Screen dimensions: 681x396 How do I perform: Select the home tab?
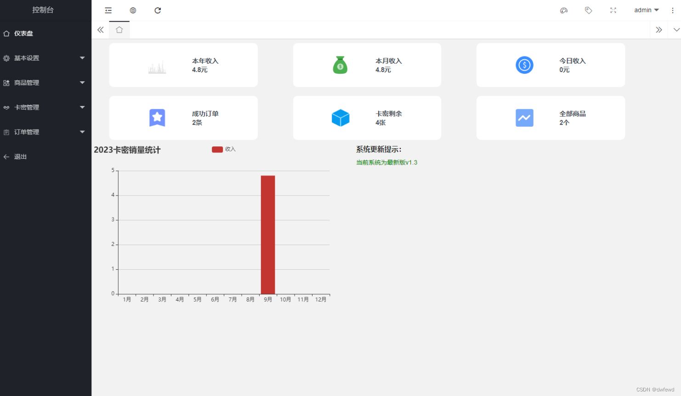tap(119, 30)
